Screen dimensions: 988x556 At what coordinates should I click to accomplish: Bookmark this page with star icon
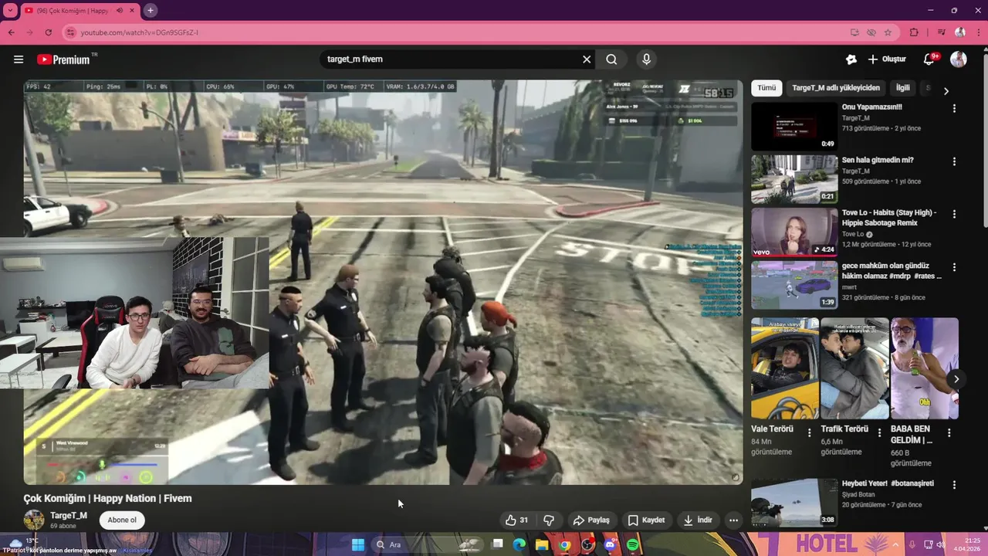[888, 32]
